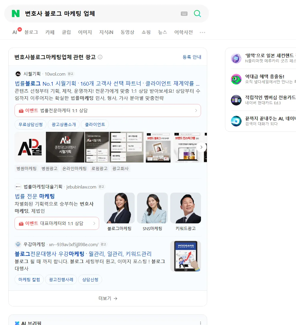The image size is (296, 325).
Task: Click the 병원광고 tag
Action: [49, 168]
